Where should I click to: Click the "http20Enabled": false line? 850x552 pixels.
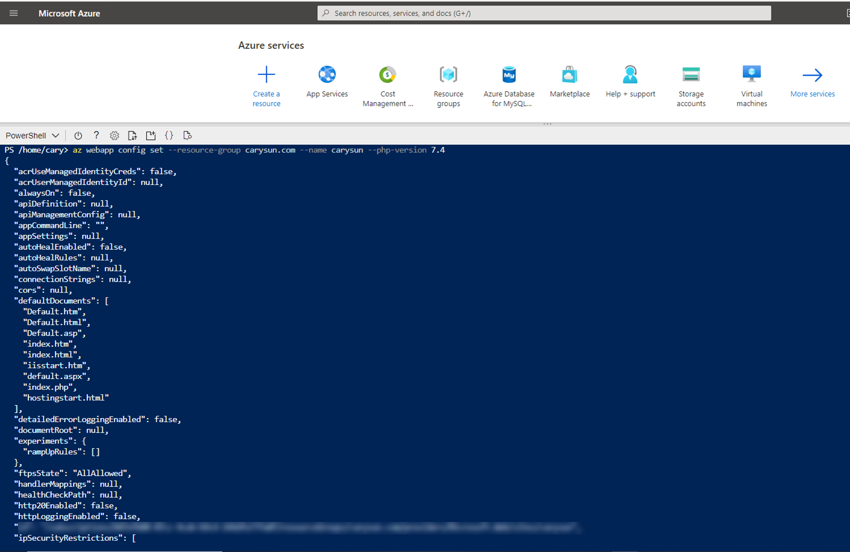pyautogui.click(x=66, y=506)
